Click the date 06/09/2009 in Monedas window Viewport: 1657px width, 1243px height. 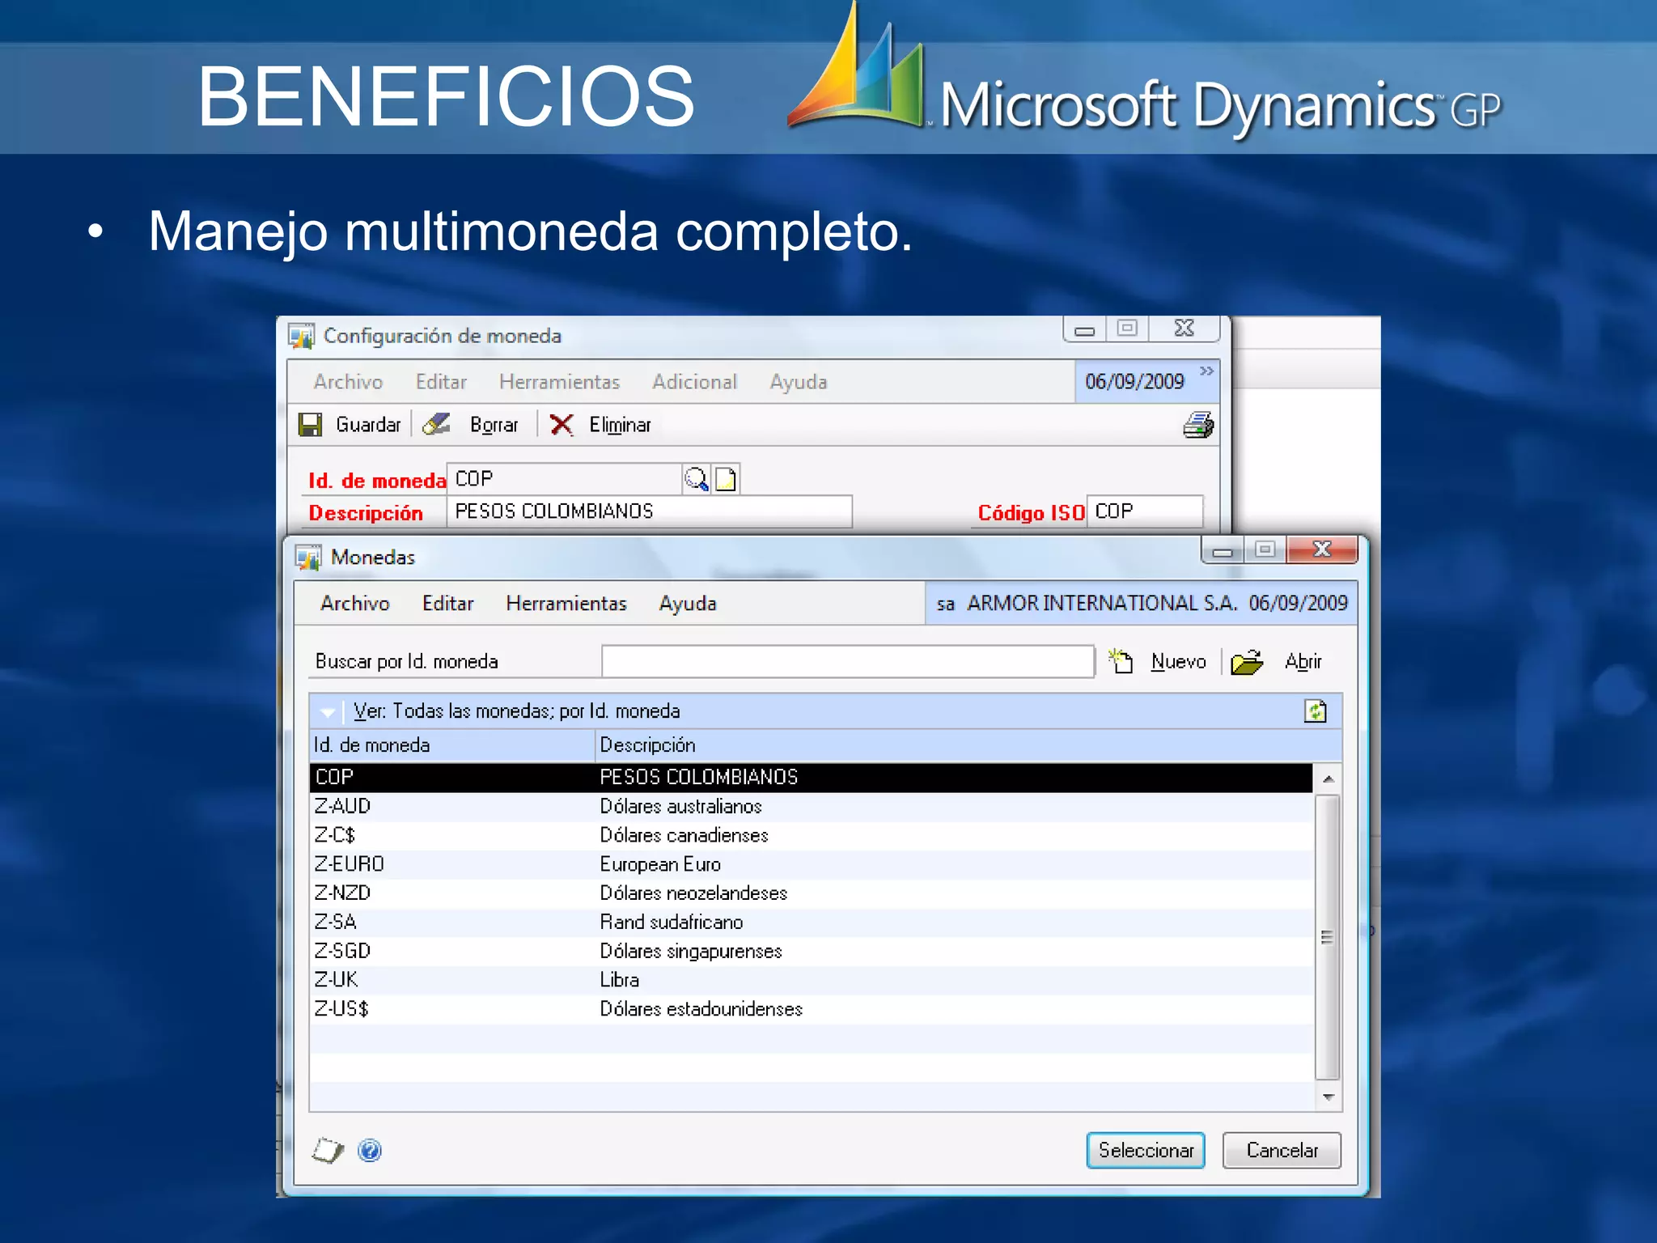click(1299, 603)
